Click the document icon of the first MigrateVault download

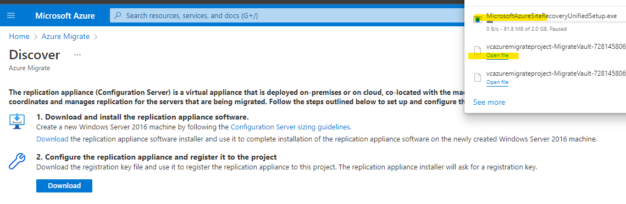(477, 50)
